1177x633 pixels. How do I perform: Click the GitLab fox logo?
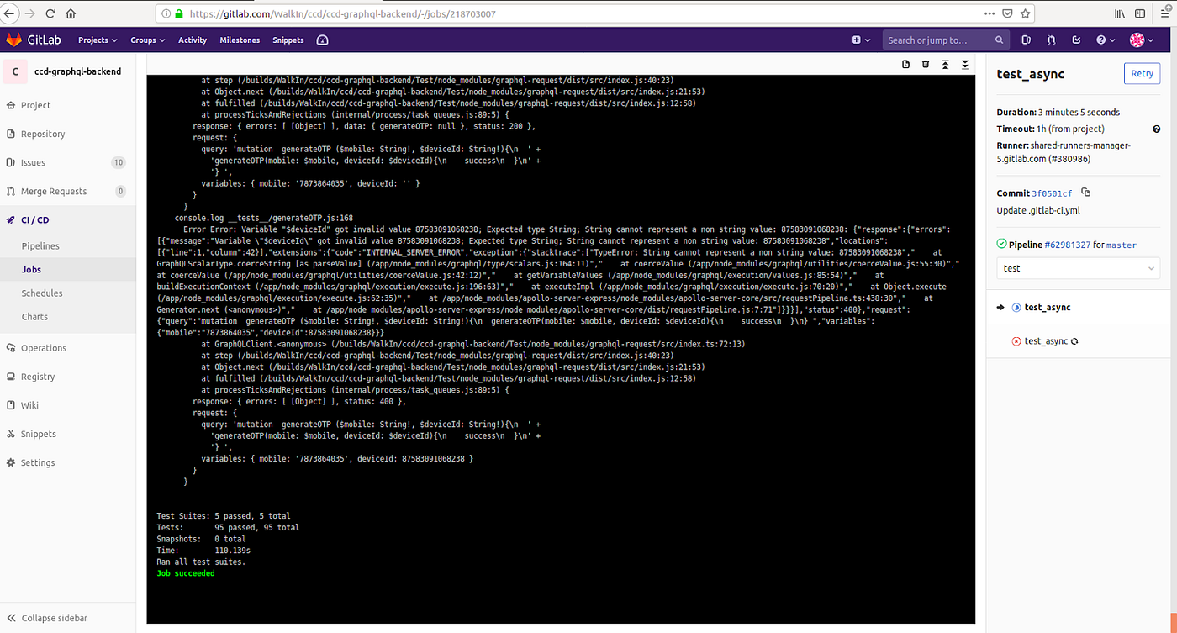coord(13,40)
